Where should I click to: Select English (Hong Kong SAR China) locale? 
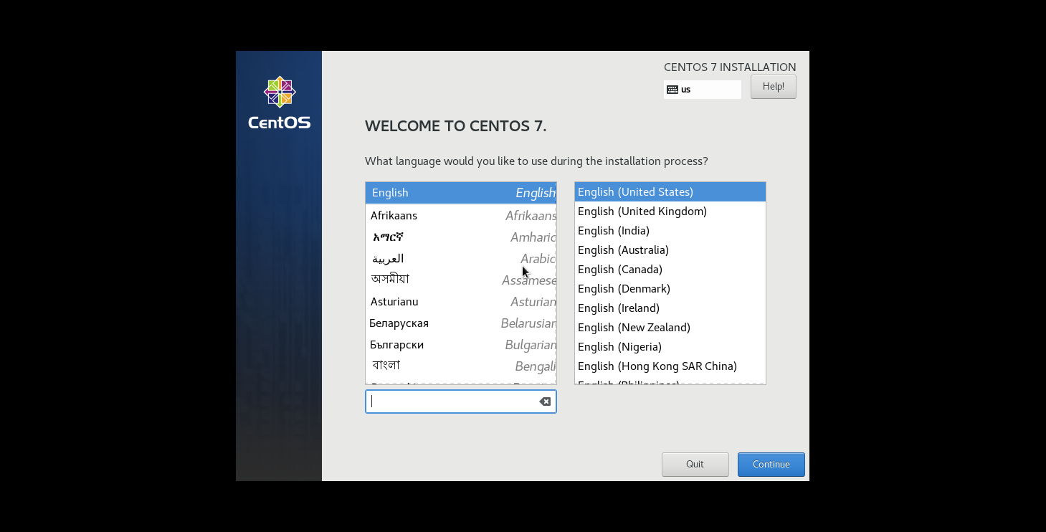pyautogui.click(x=670, y=366)
